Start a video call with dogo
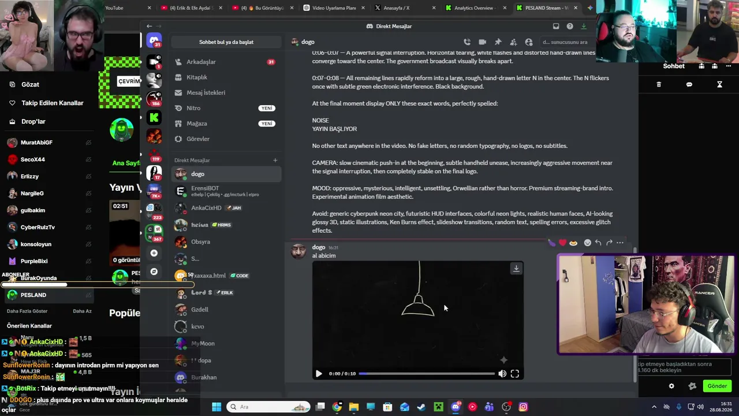The image size is (739, 416). click(x=482, y=42)
